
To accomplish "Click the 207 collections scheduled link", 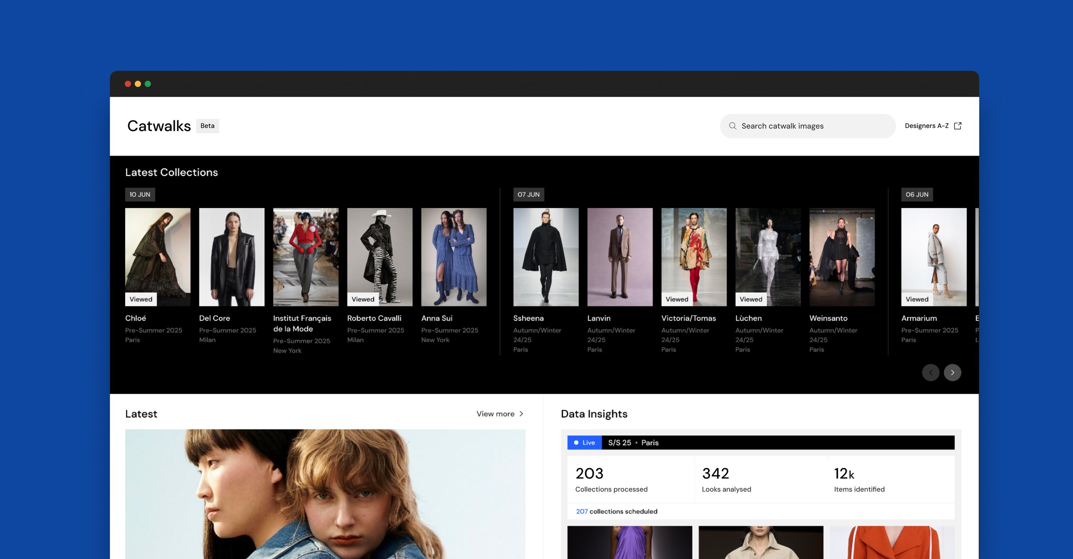I will (617, 512).
